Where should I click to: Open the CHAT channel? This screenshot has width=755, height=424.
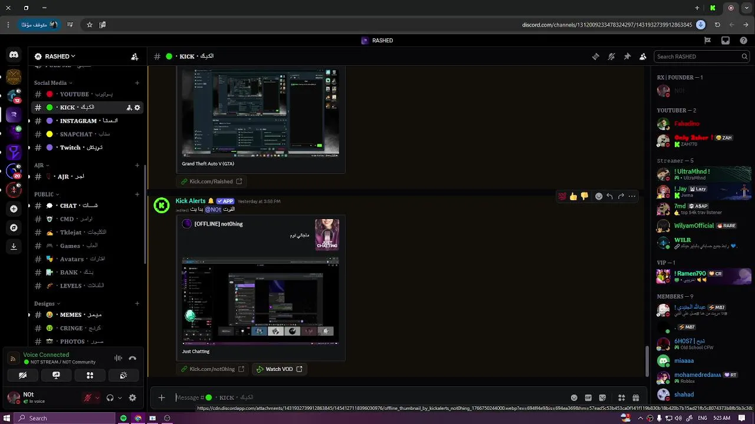click(87, 206)
